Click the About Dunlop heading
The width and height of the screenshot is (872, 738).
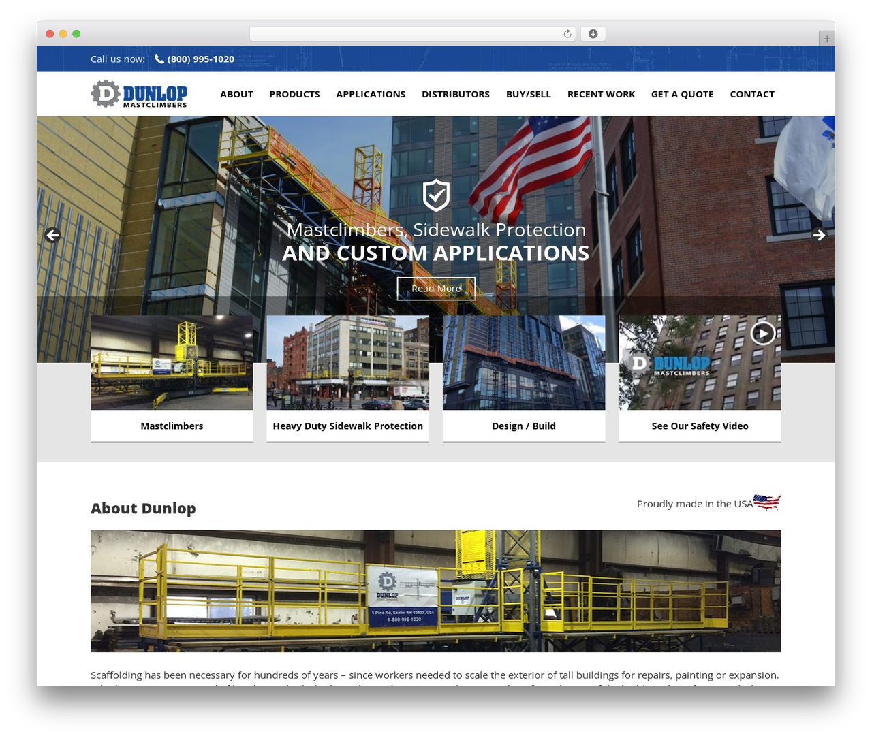pyautogui.click(x=143, y=509)
